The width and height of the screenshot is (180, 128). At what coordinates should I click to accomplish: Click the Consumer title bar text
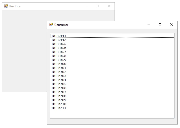pos(61,25)
